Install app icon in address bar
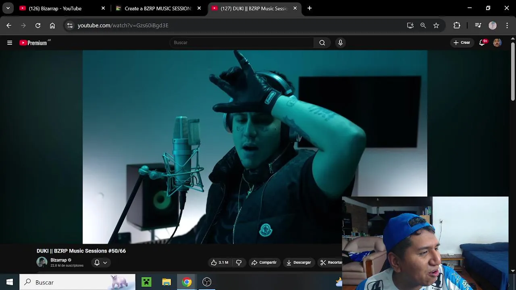Image resolution: width=516 pixels, height=290 pixels. [x=410, y=25]
